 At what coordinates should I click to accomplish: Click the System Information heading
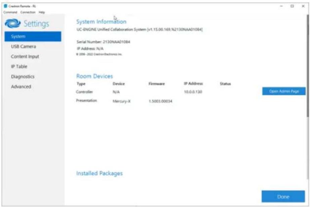101,22
